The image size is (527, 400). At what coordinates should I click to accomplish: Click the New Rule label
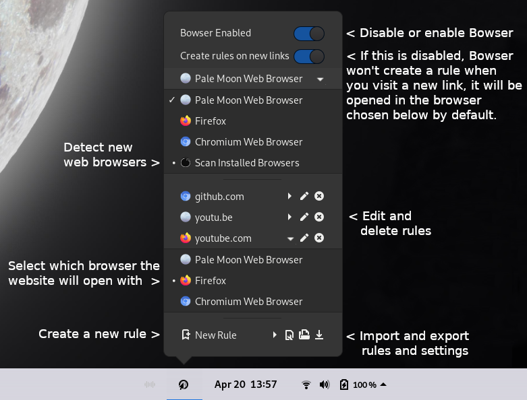[216, 335]
